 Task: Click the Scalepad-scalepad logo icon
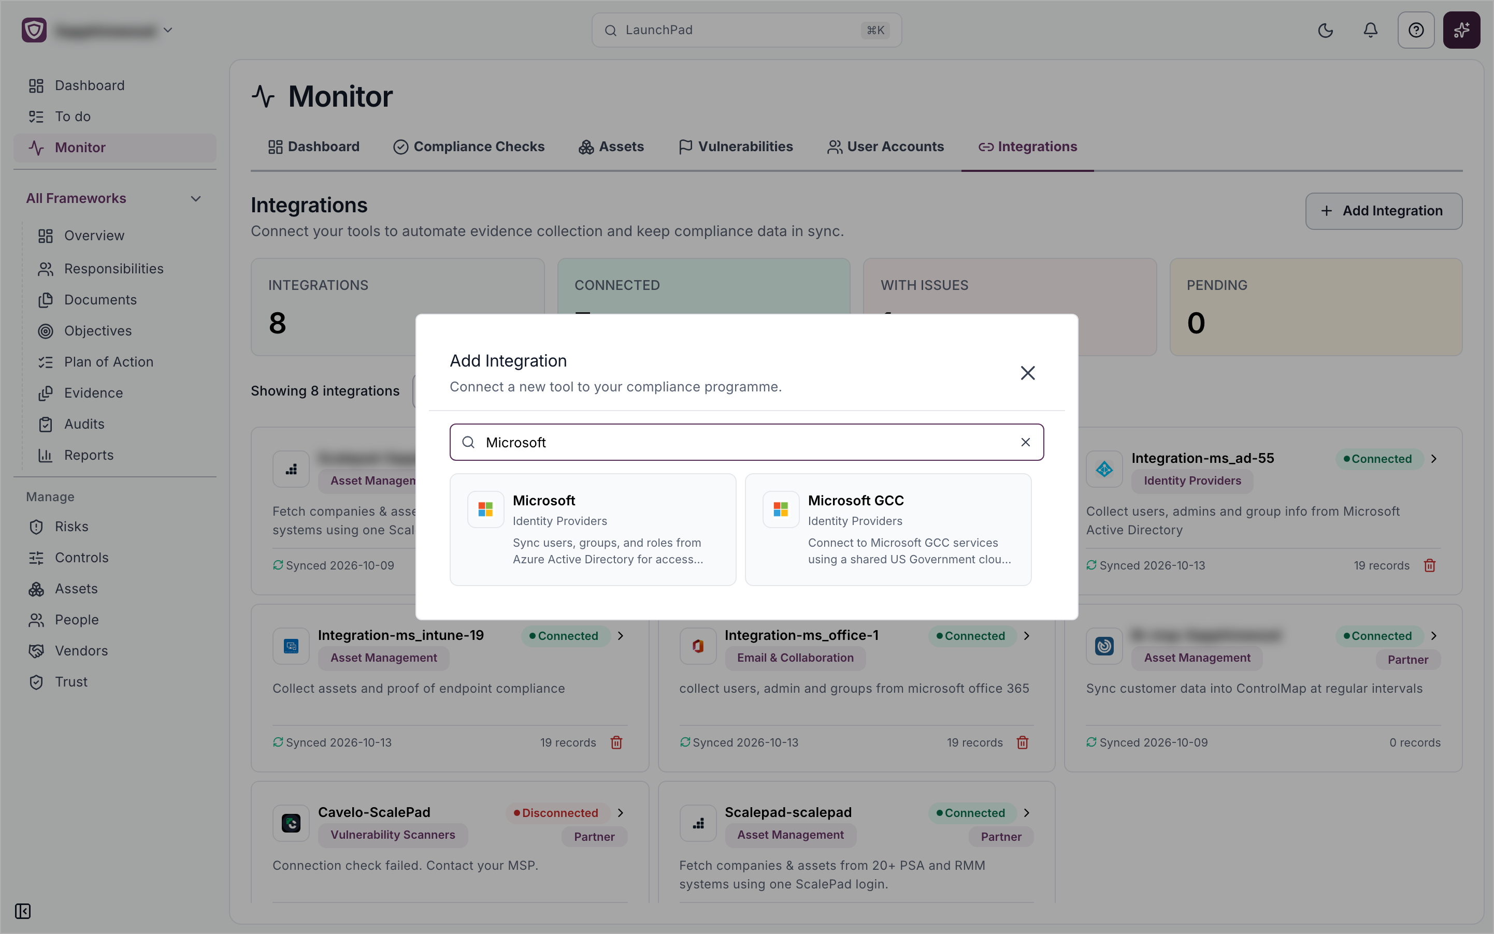[698, 823]
